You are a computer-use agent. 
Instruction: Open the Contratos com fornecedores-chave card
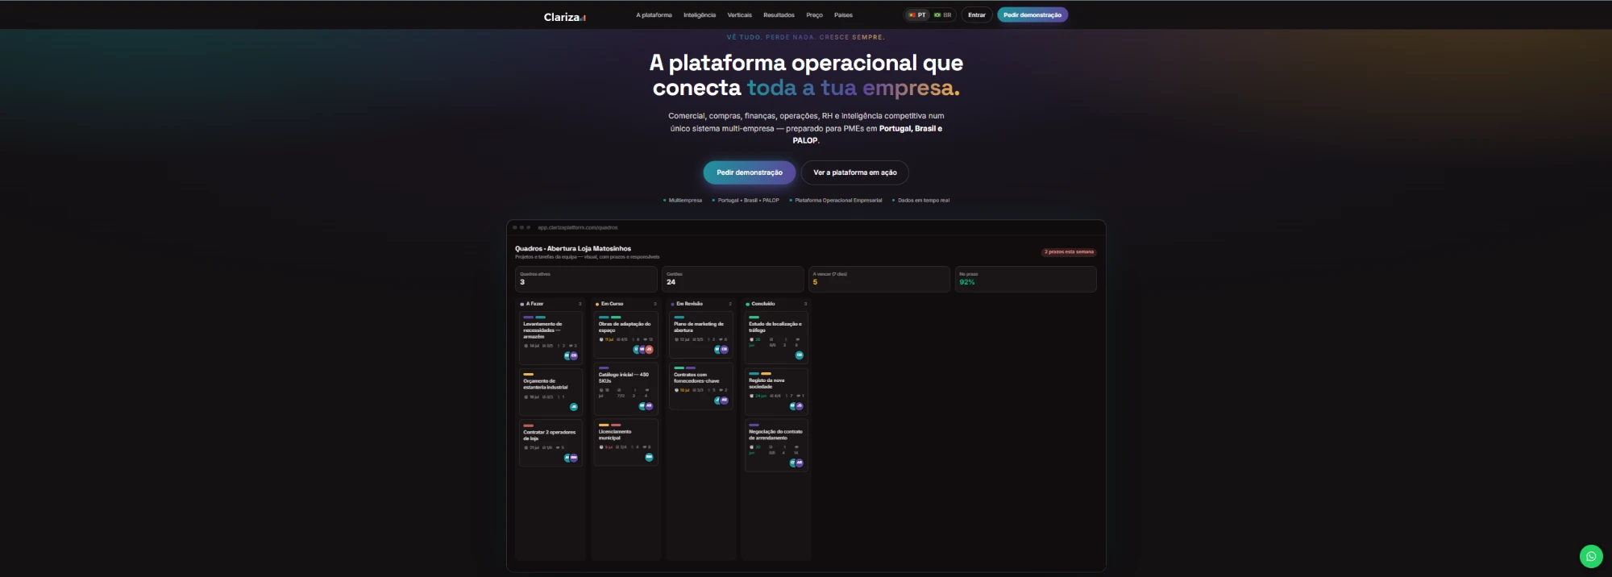tap(700, 386)
